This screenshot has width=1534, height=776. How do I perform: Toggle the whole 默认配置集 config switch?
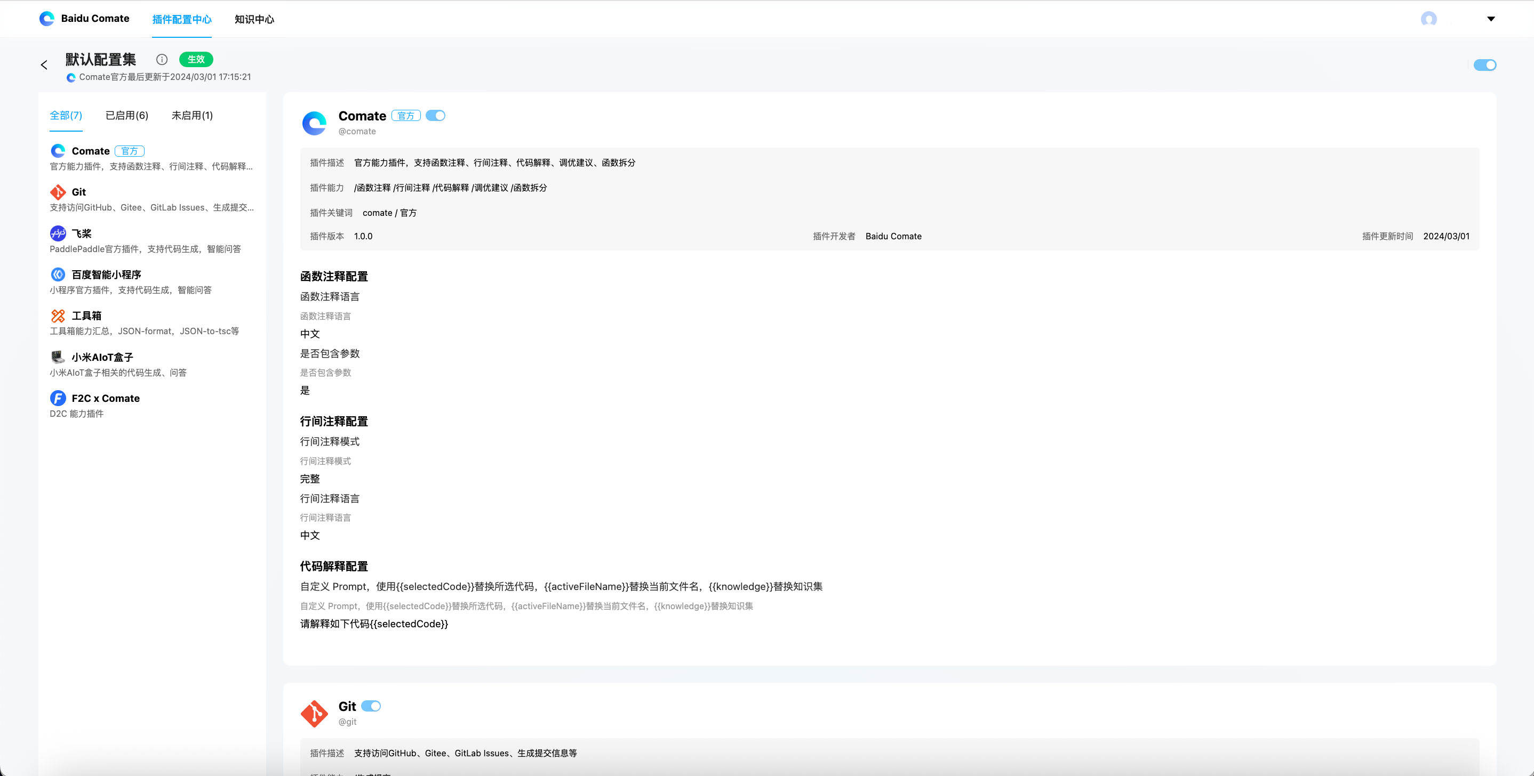point(1484,65)
